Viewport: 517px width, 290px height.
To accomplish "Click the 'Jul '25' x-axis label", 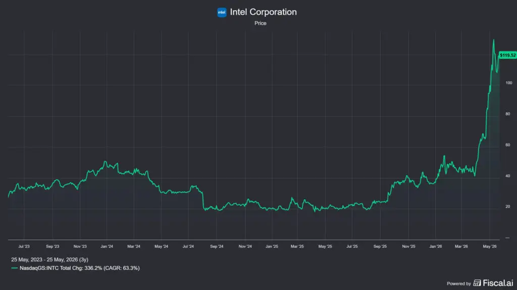I will pyautogui.click(x=352, y=246).
